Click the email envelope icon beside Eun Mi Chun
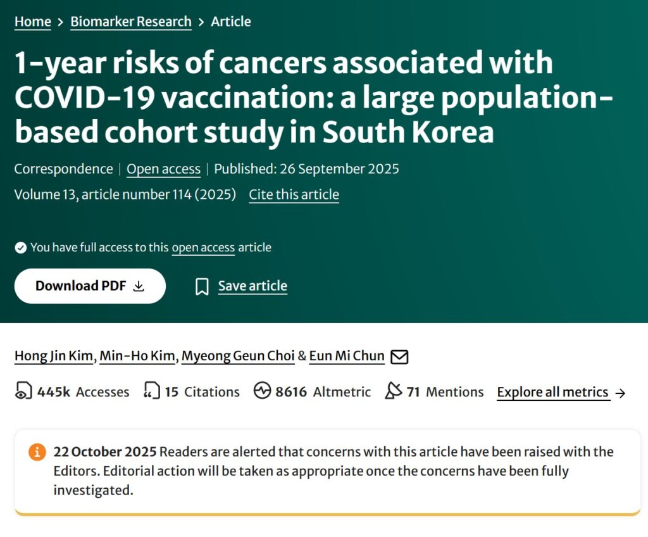This screenshot has height=537, width=648. pyautogui.click(x=399, y=357)
